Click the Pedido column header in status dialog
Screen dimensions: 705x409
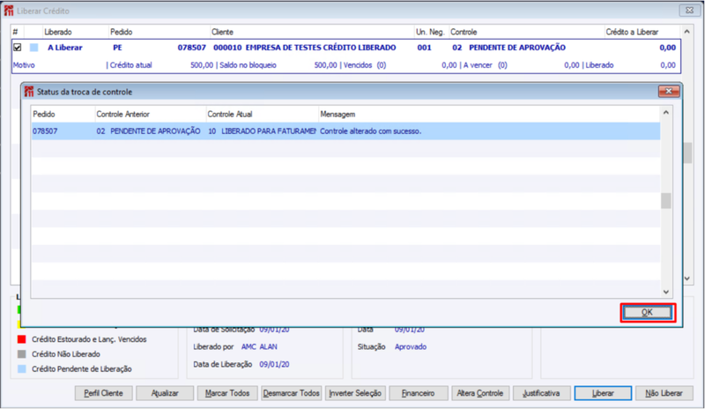tap(63, 115)
